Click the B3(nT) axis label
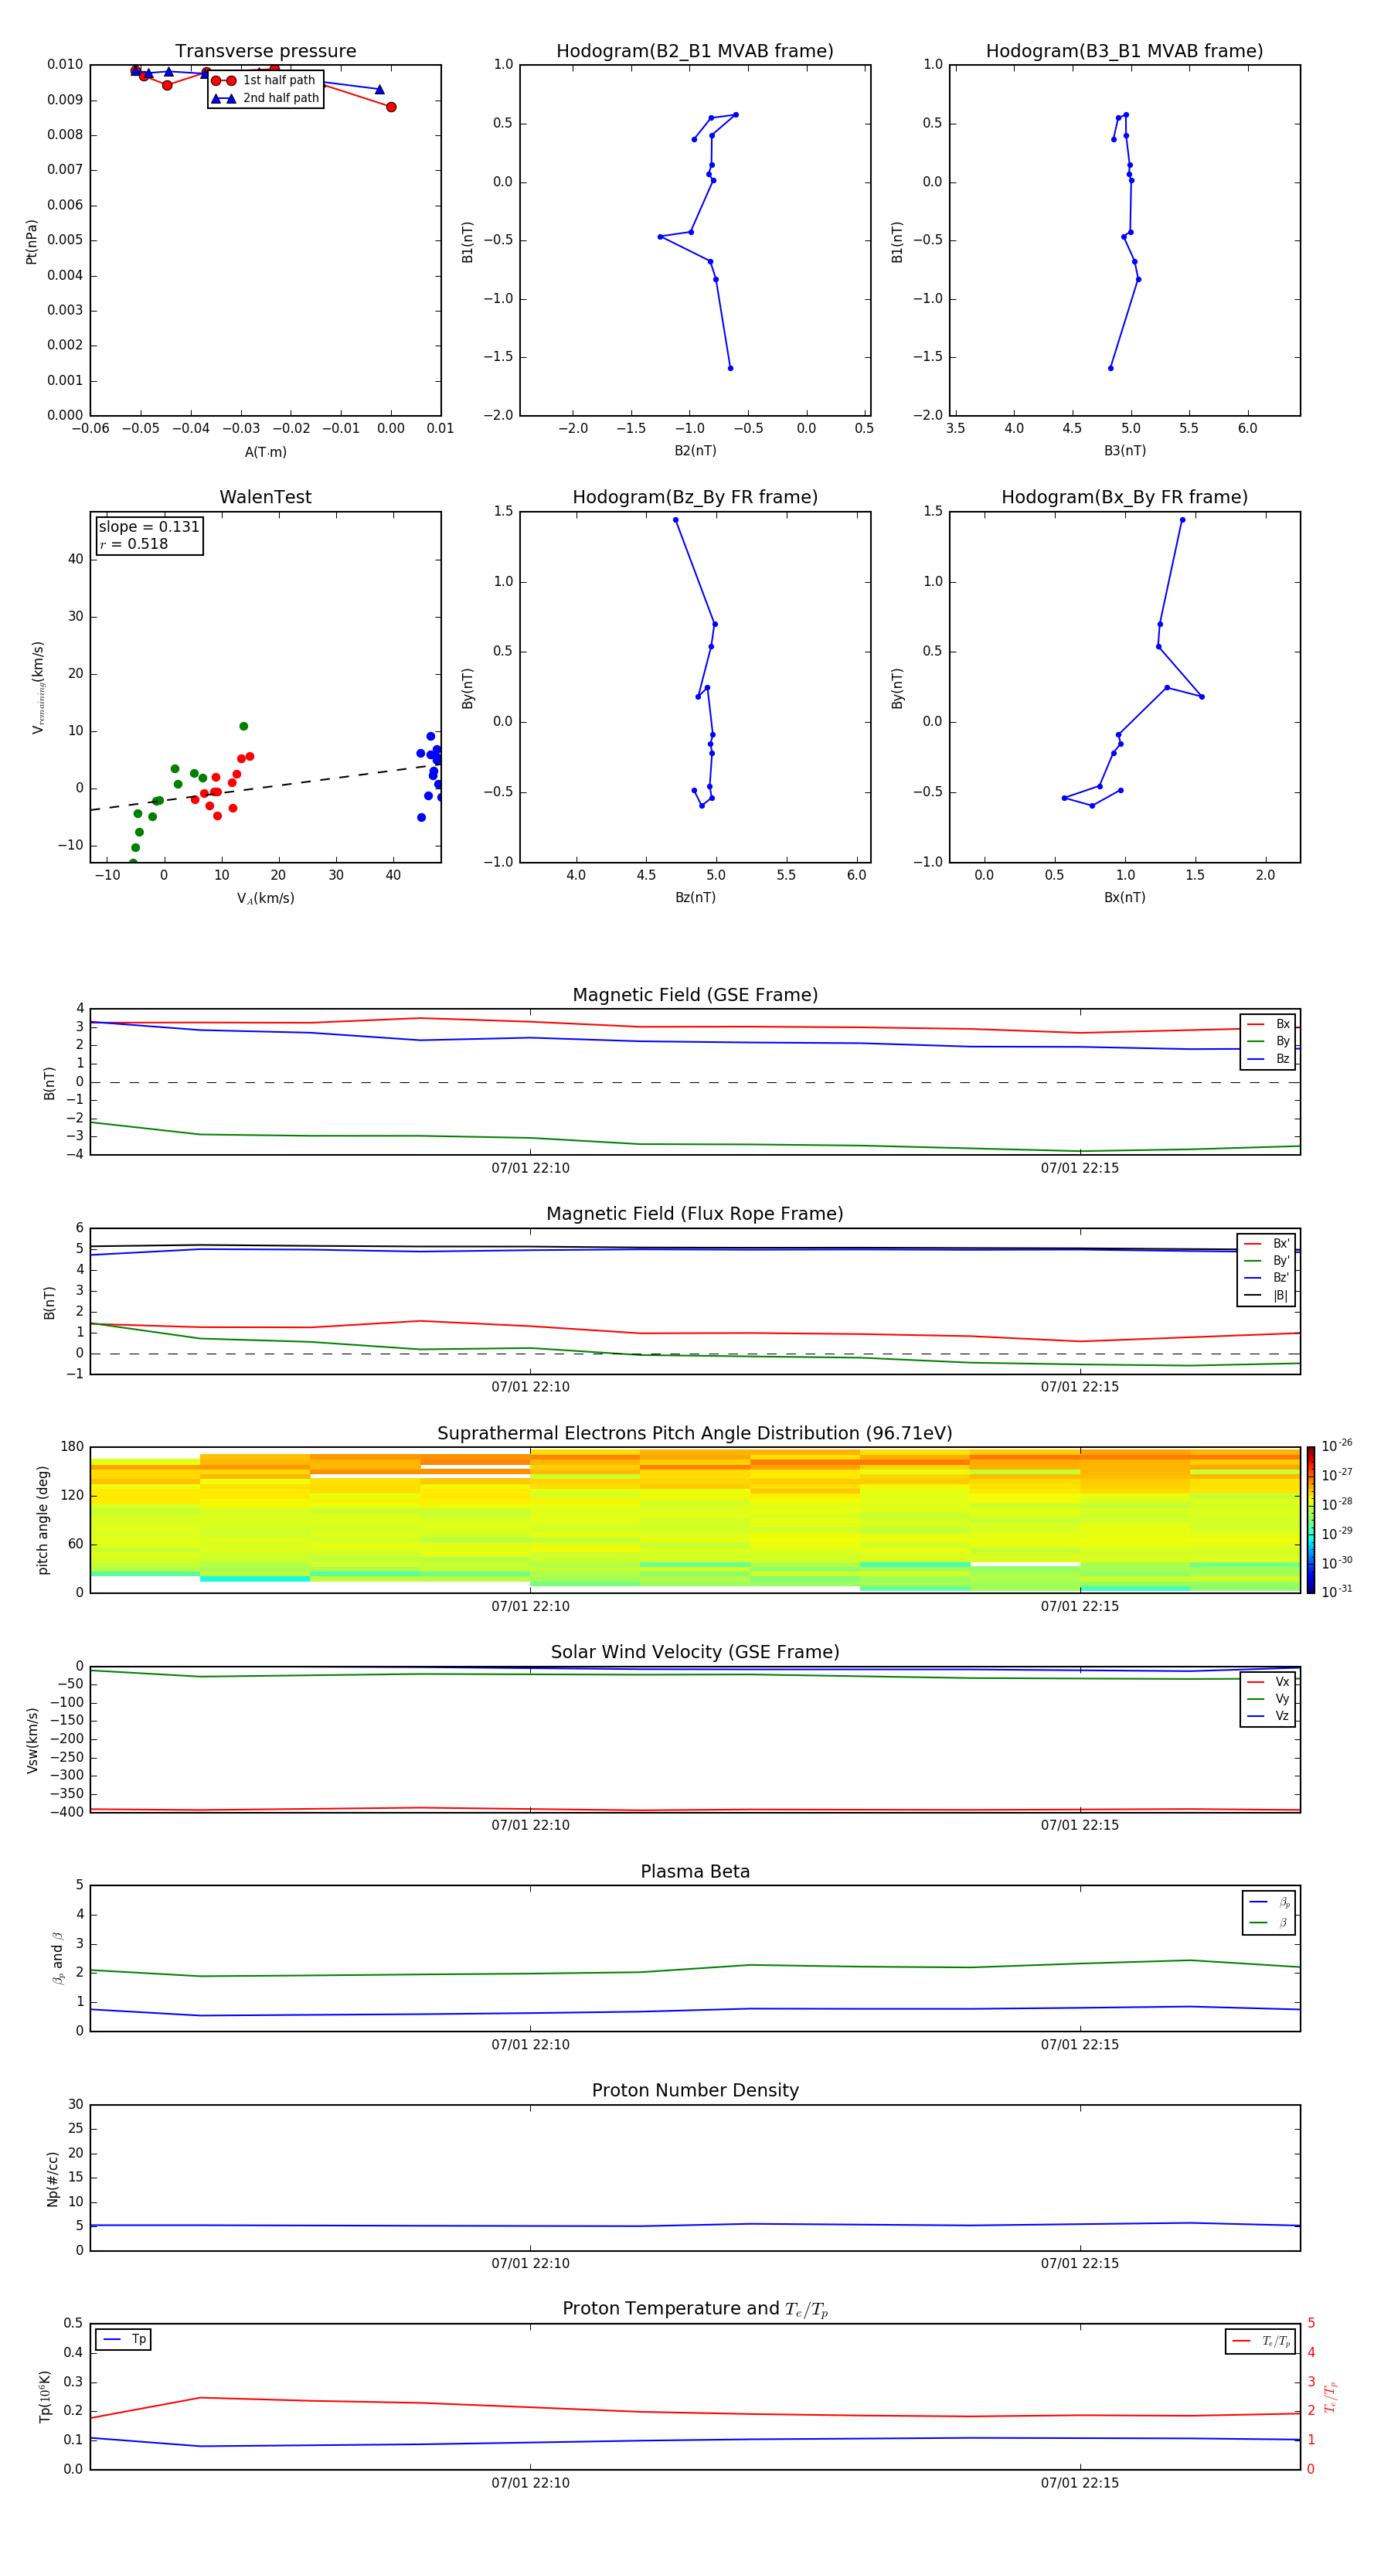 tap(1124, 451)
